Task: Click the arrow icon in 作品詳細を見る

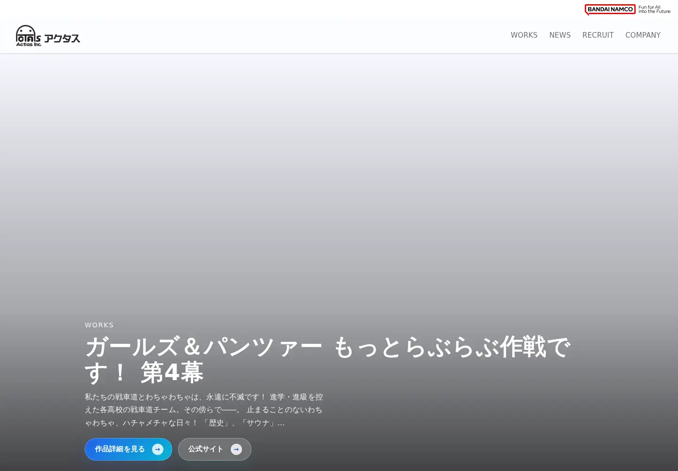Action: (x=158, y=449)
